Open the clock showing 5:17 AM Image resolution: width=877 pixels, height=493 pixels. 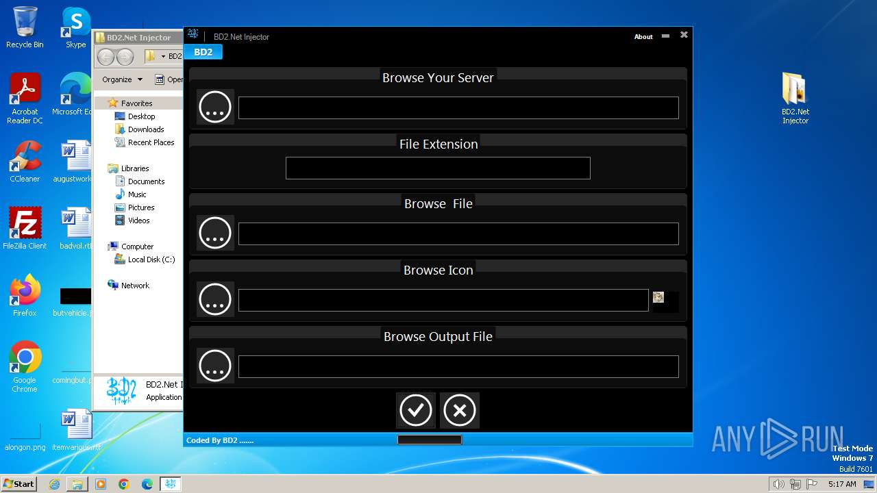pos(842,484)
